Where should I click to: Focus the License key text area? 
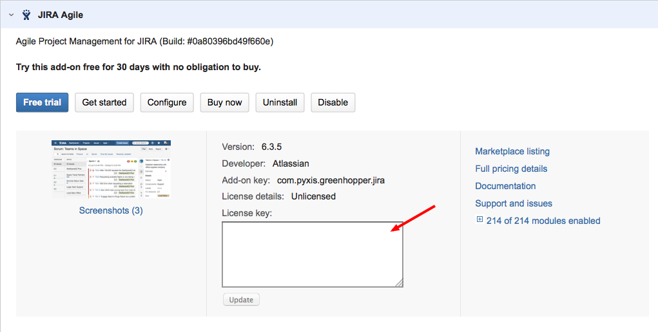pyautogui.click(x=313, y=254)
